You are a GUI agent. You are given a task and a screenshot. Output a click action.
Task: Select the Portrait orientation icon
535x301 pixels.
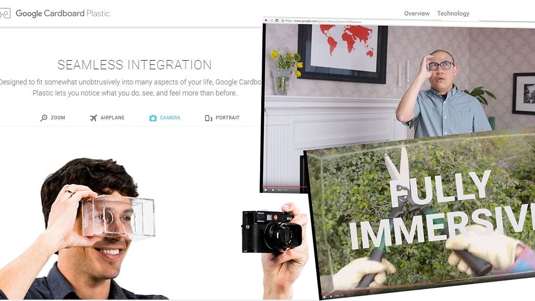pyautogui.click(x=208, y=118)
